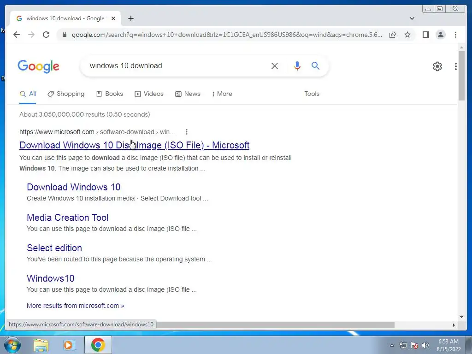Click the 'https://www.microsoft.com' breadcrumb text

(57, 132)
